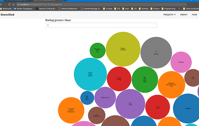Expand the Portfolio bookmark folder
This screenshot has height=126, width=199.
coord(144,9)
